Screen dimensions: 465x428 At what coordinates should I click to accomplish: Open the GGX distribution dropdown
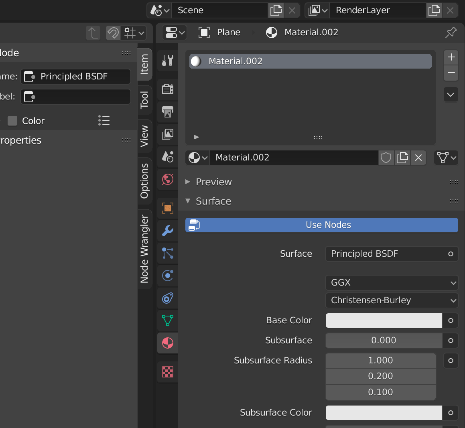pyautogui.click(x=392, y=283)
